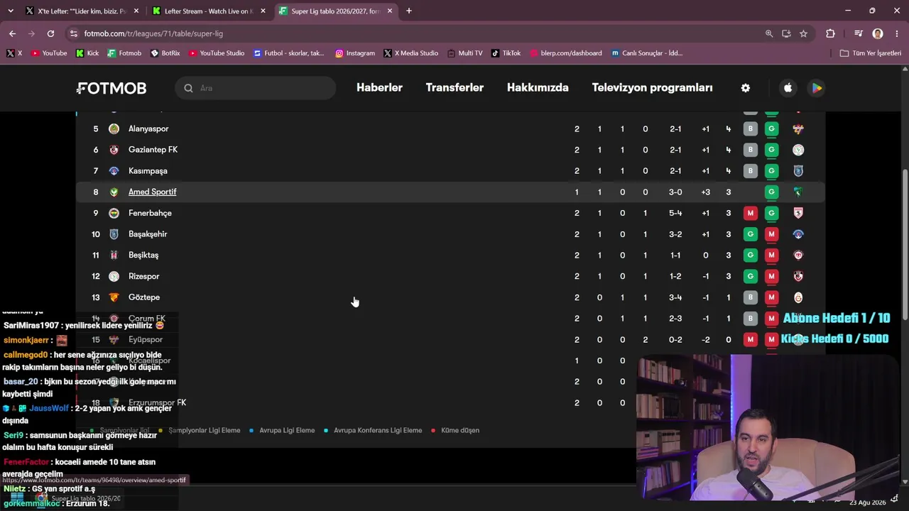Open the Gaziantep FK team link
This screenshot has height=511, width=909.
click(x=153, y=150)
